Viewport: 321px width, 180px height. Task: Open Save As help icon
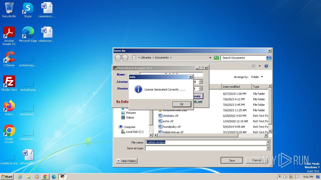click(x=266, y=66)
